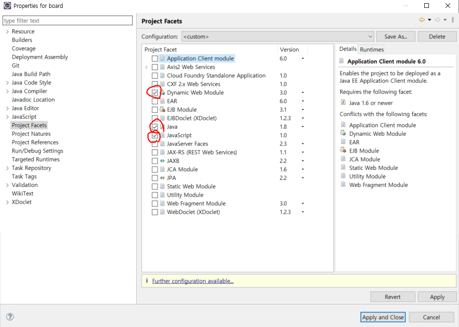The height and width of the screenshot is (327, 459).
Task: Switch to the Runtimes tab
Action: pos(371,50)
